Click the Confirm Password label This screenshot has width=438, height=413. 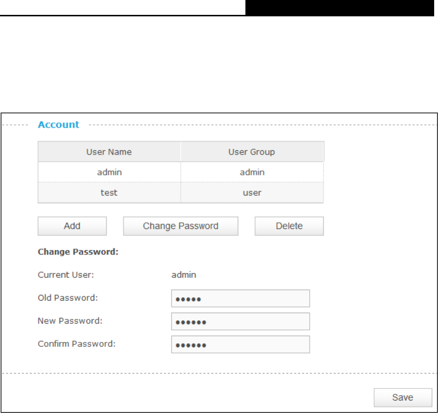point(77,343)
